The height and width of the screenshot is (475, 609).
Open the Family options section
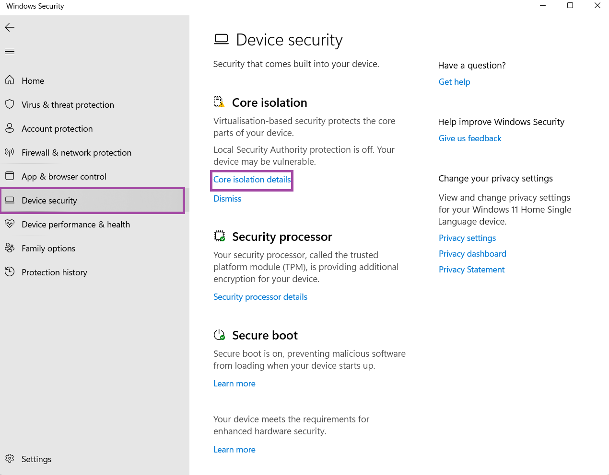tap(48, 248)
